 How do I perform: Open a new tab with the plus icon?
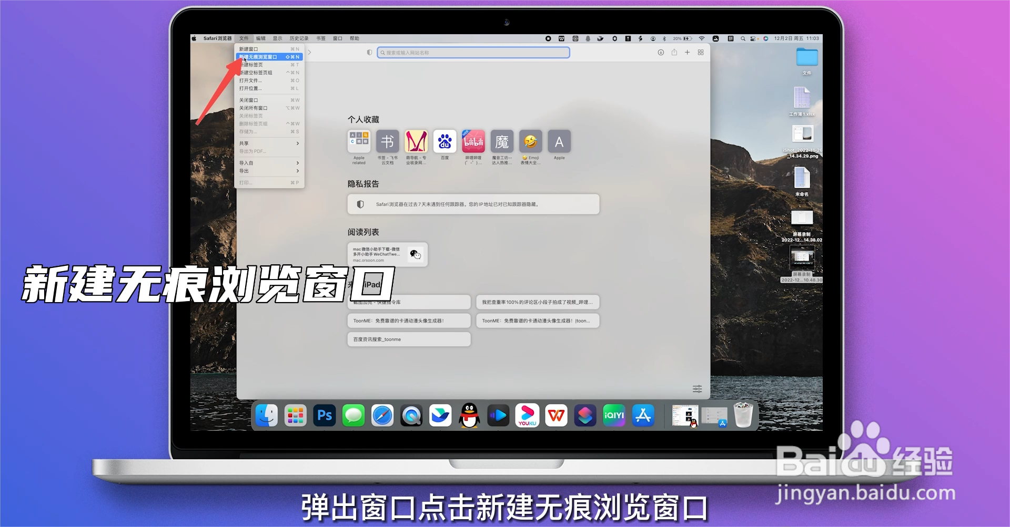pyautogui.click(x=687, y=52)
